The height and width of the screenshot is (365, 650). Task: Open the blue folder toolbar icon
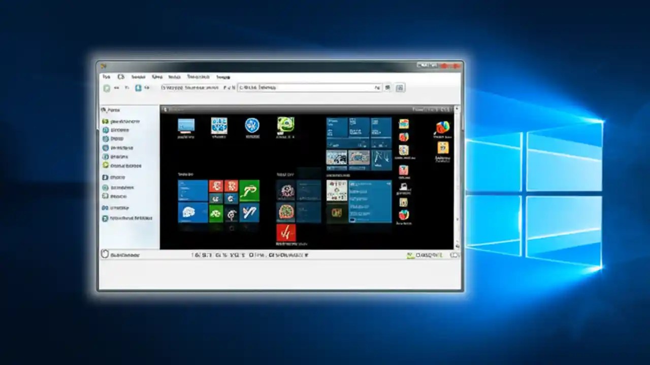(138, 87)
